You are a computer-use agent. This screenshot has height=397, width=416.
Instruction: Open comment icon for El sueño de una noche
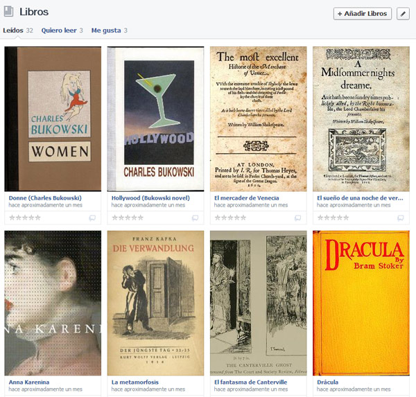(x=400, y=218)
